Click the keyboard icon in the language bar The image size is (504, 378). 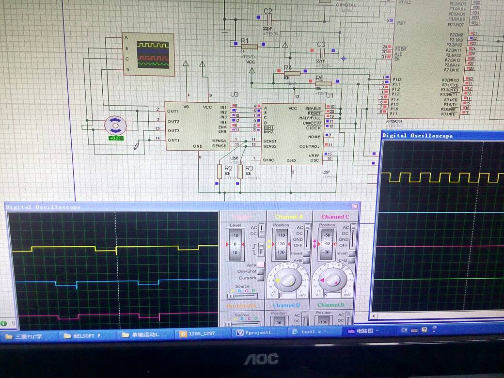pyautogui.click(x=414, y=330)
